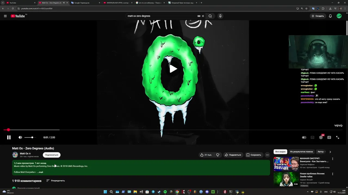The height and width of the screenshot is (195, 348).
Task: Switch to Открытый банк тестовых tab
Action: coord(182,3)
